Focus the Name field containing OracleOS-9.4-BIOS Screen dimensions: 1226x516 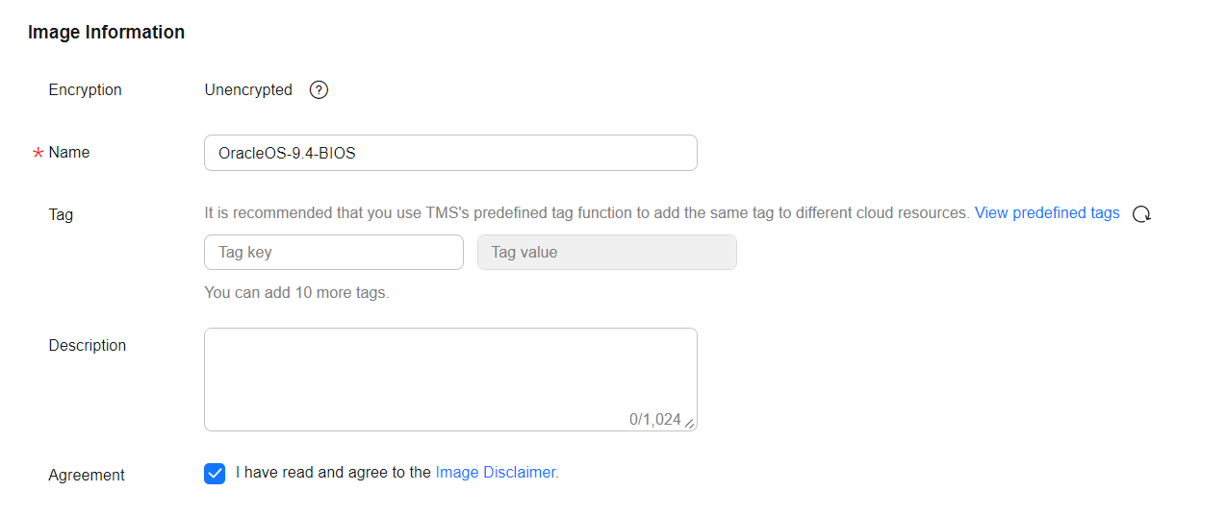click(x=450, y=153)
